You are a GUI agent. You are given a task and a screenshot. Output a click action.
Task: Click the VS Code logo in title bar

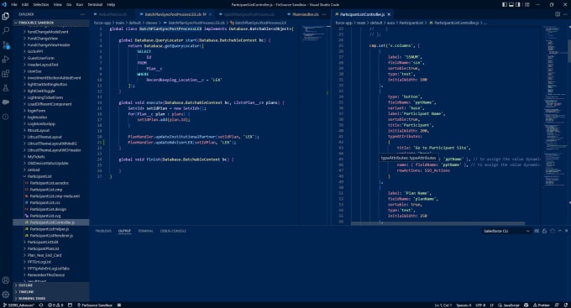pos(4,5)
